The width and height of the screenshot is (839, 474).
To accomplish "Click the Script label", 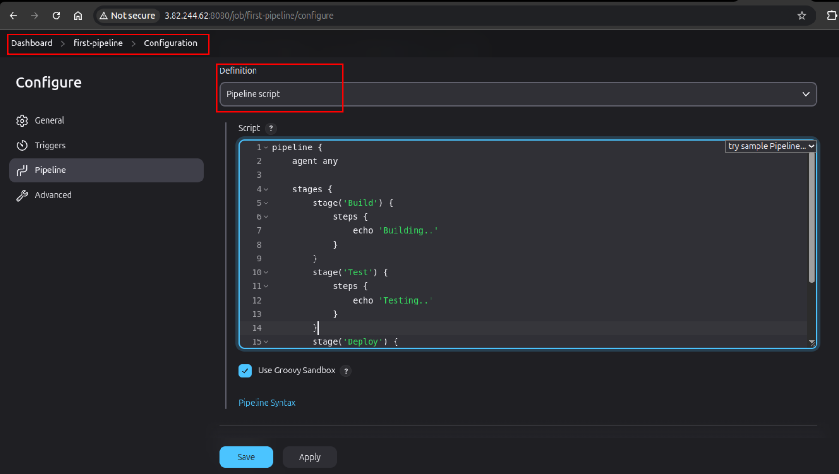I will pos(249,128).
